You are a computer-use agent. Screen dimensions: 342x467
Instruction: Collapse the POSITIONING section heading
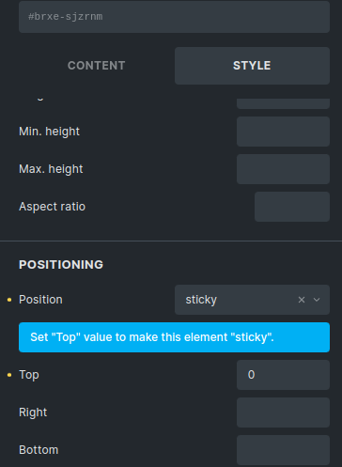tap(61, 265)
